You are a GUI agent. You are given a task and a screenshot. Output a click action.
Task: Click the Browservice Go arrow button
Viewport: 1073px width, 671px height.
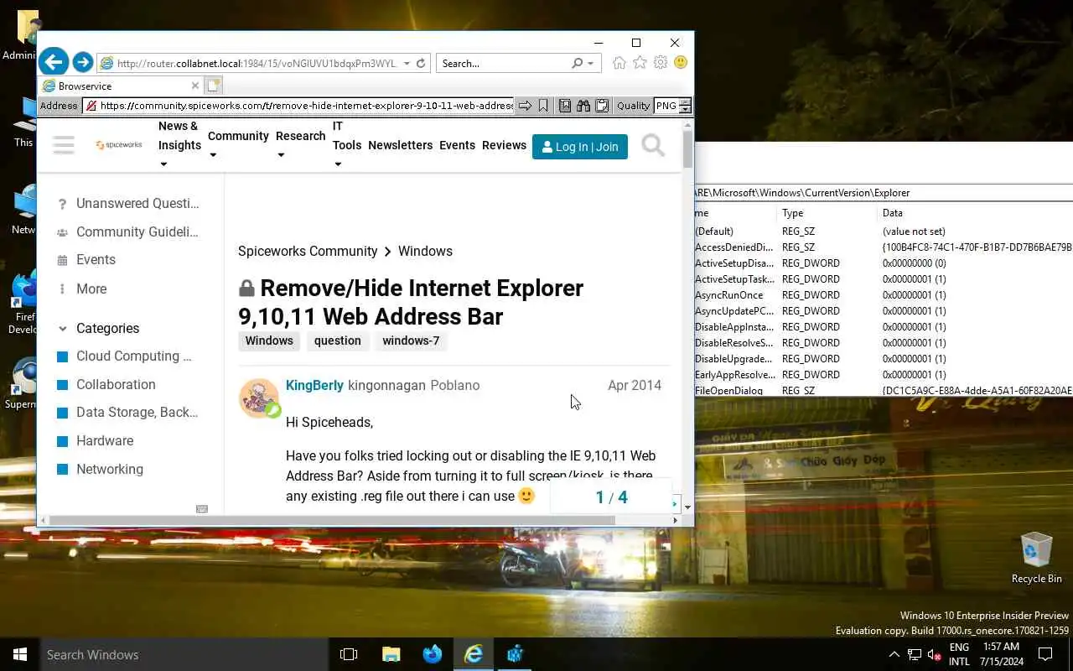(525, 106)
